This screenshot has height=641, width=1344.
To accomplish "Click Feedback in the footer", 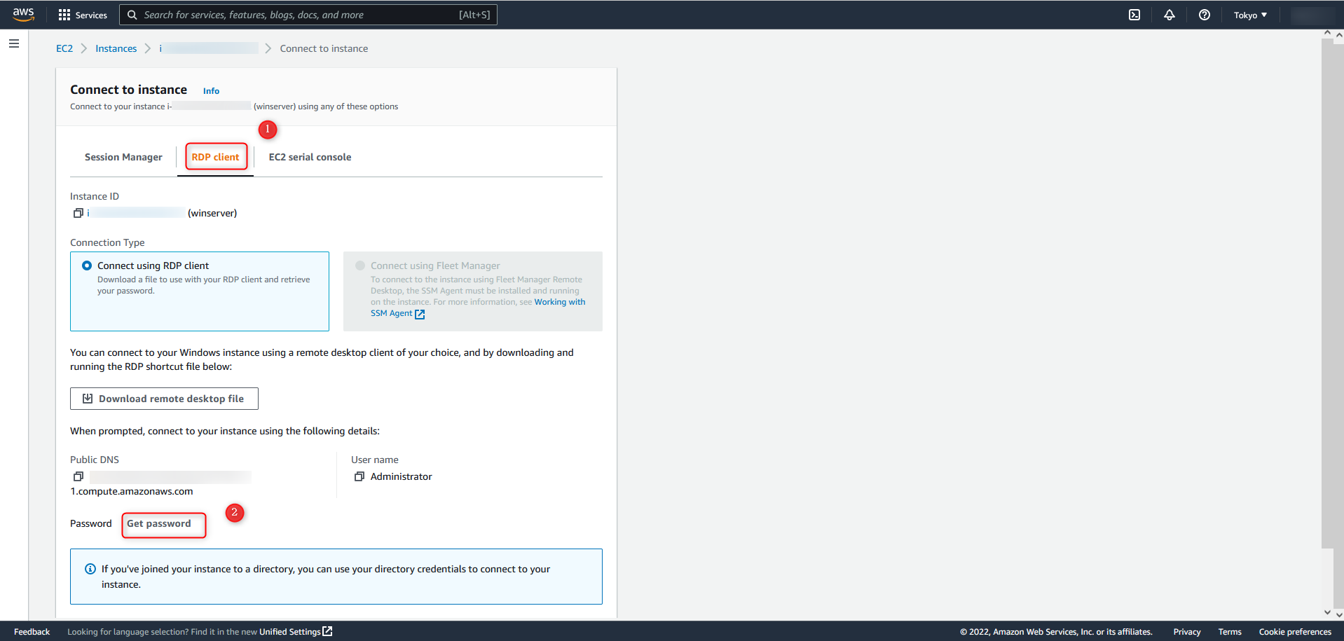I will (x=32, y=631).
